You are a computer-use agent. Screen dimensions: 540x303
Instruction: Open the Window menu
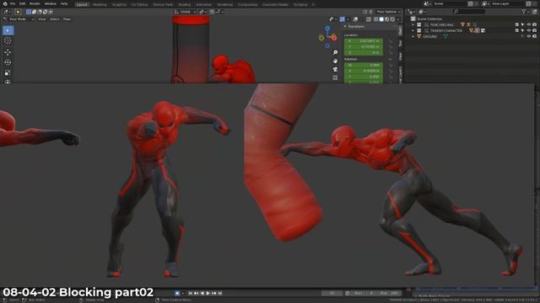tap(51, 3)
